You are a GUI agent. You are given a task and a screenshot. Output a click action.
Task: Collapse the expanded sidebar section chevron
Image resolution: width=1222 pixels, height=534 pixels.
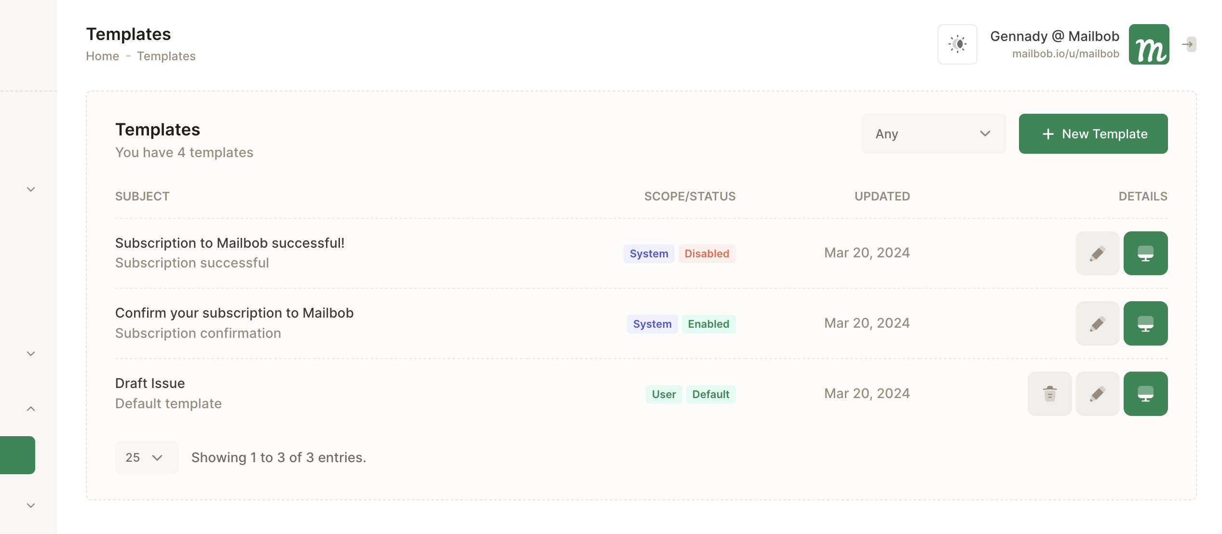pos(31,409)
